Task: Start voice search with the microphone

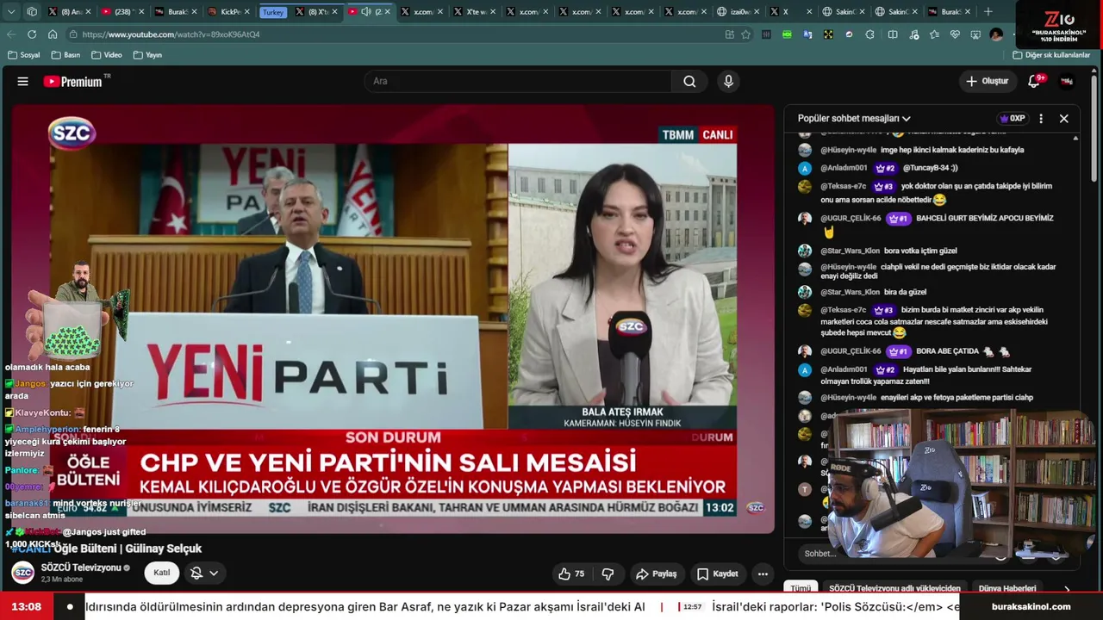Action: [x=728, y=81]
